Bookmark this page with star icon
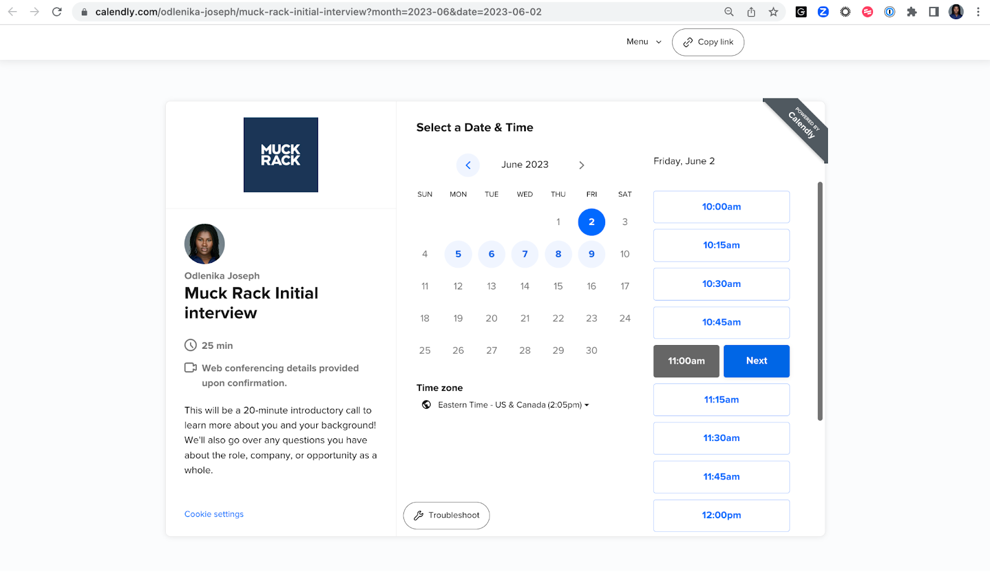 pyautogui.click(x=773, y=12)
